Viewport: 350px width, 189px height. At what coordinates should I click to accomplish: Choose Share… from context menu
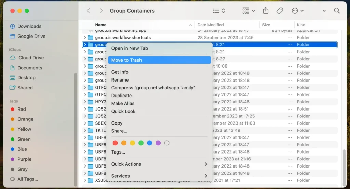[159, 131]
